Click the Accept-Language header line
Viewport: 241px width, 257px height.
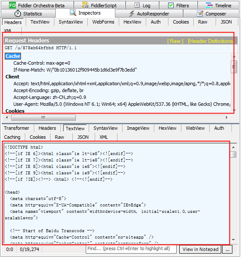point(50,97)
